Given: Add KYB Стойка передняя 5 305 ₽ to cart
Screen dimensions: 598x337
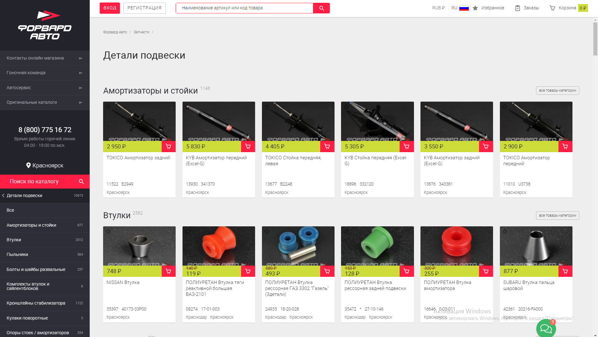Looking at the screenshot, I should click(x=406, y=147).
